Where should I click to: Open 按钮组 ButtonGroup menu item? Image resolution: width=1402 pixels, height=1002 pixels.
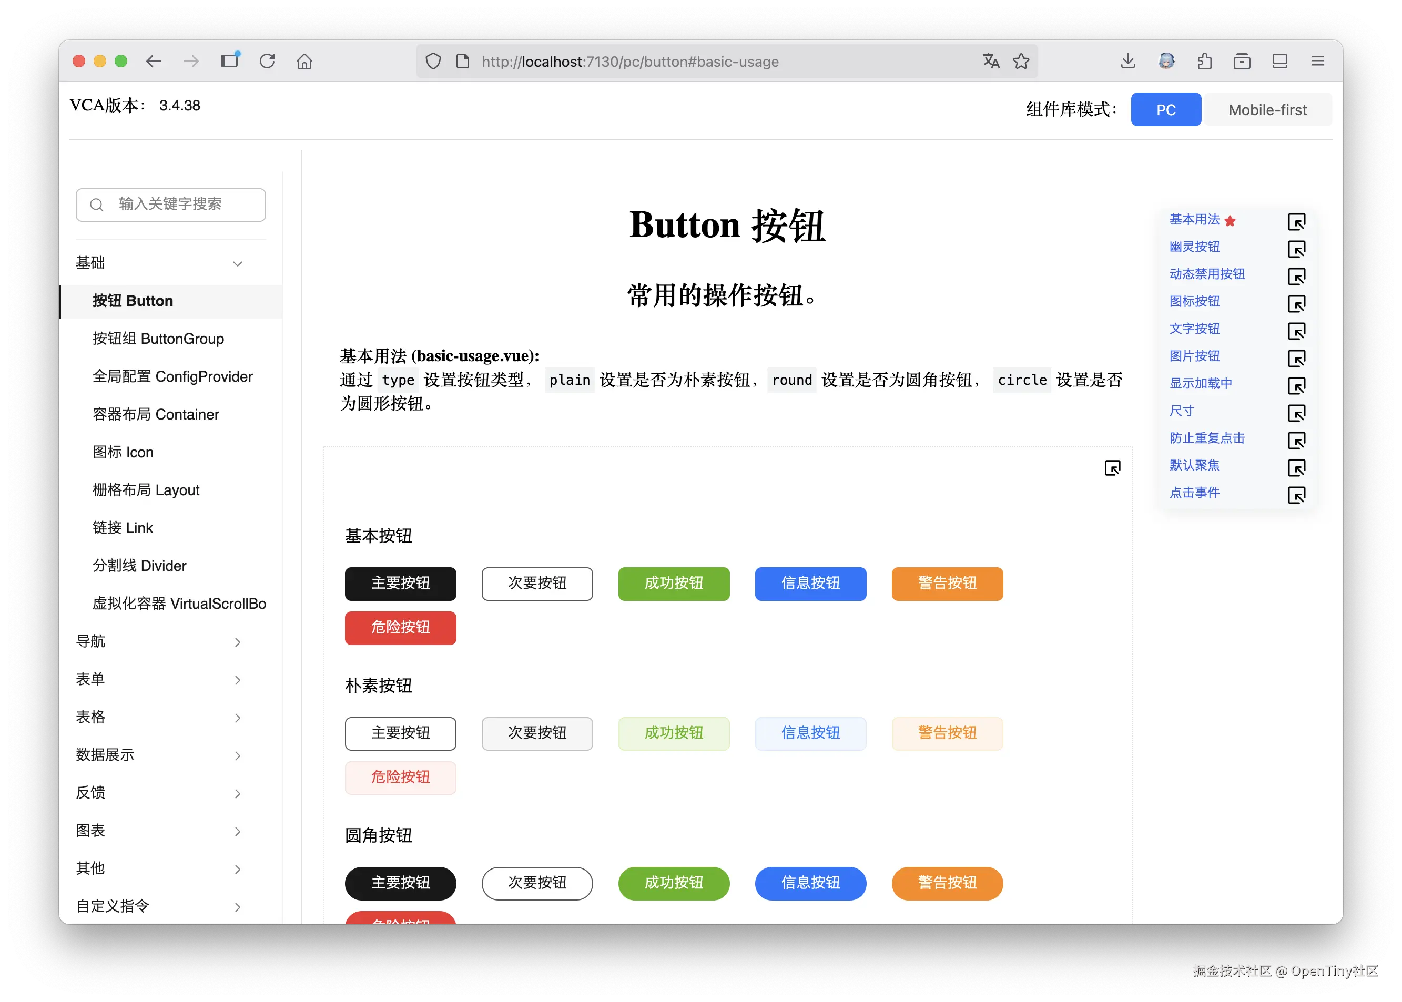coord(158,339)
